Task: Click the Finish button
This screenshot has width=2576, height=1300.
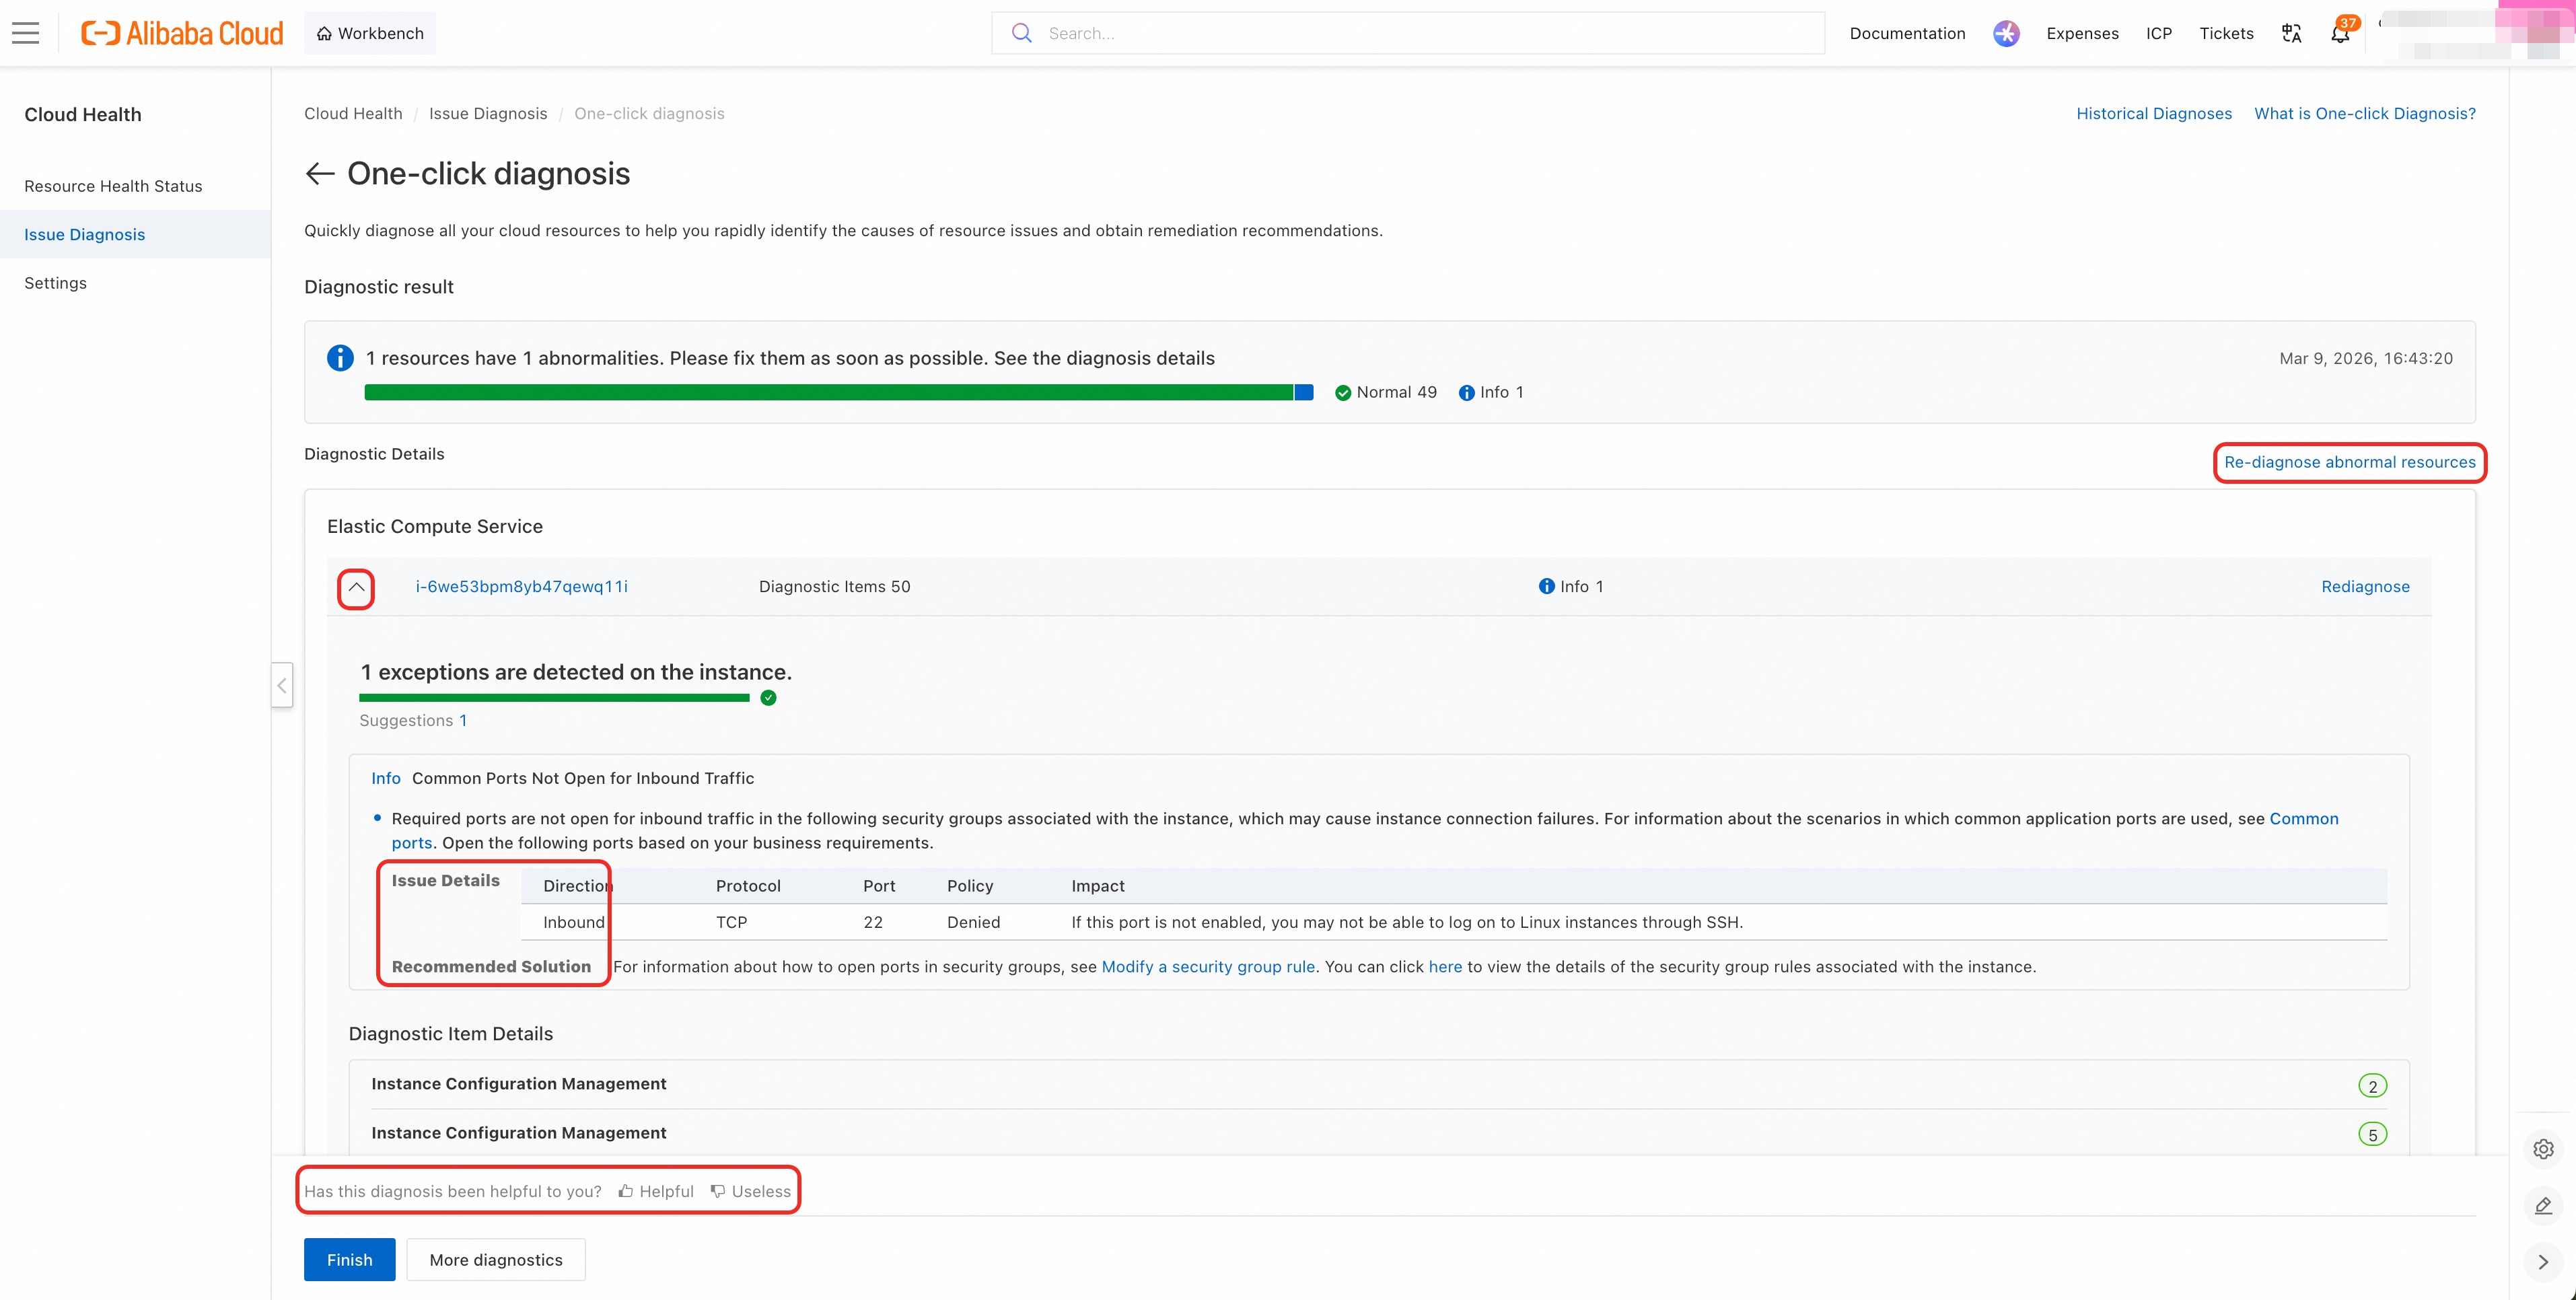Action: coord(349,1260)
